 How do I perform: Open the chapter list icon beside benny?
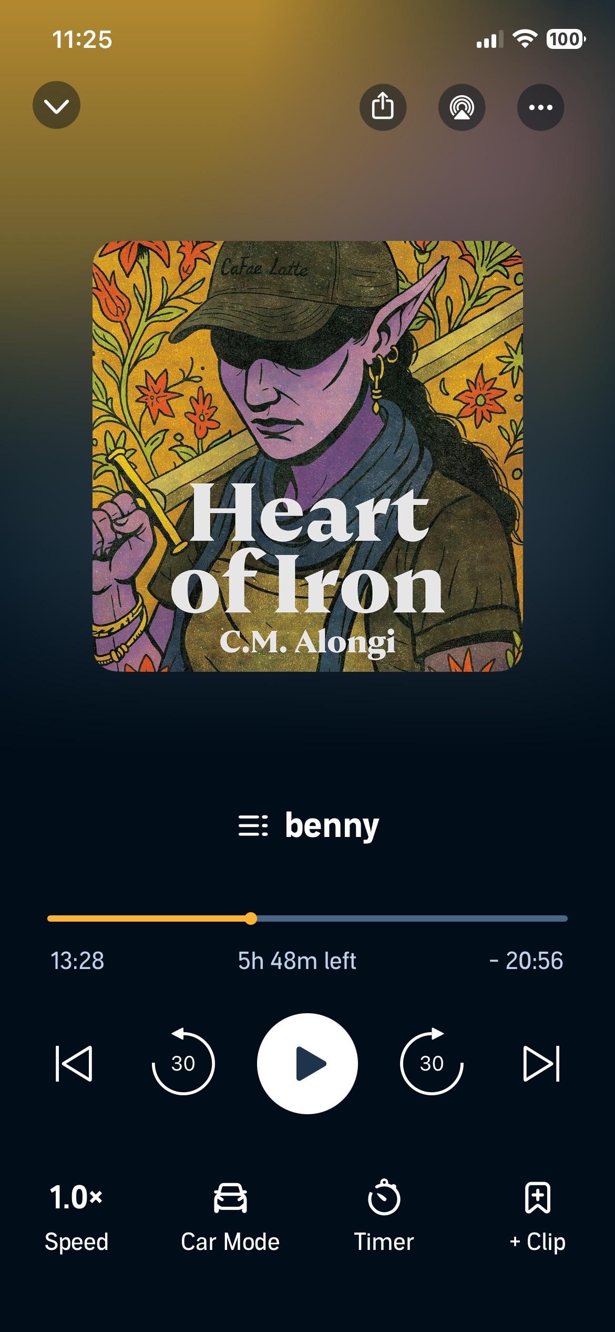click(x=253, y=825)
